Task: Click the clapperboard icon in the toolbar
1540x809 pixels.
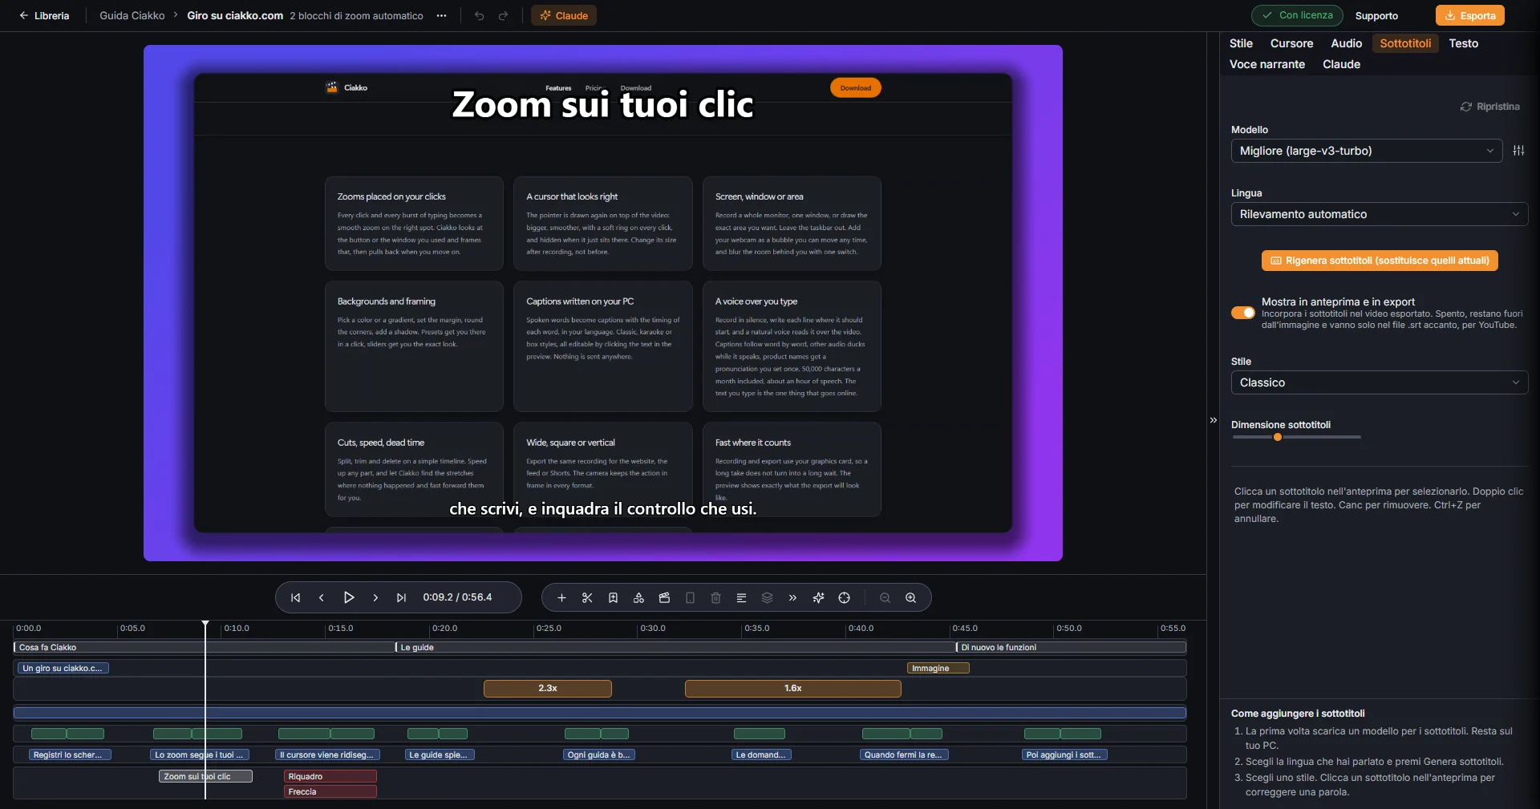Action: point(664,597)
